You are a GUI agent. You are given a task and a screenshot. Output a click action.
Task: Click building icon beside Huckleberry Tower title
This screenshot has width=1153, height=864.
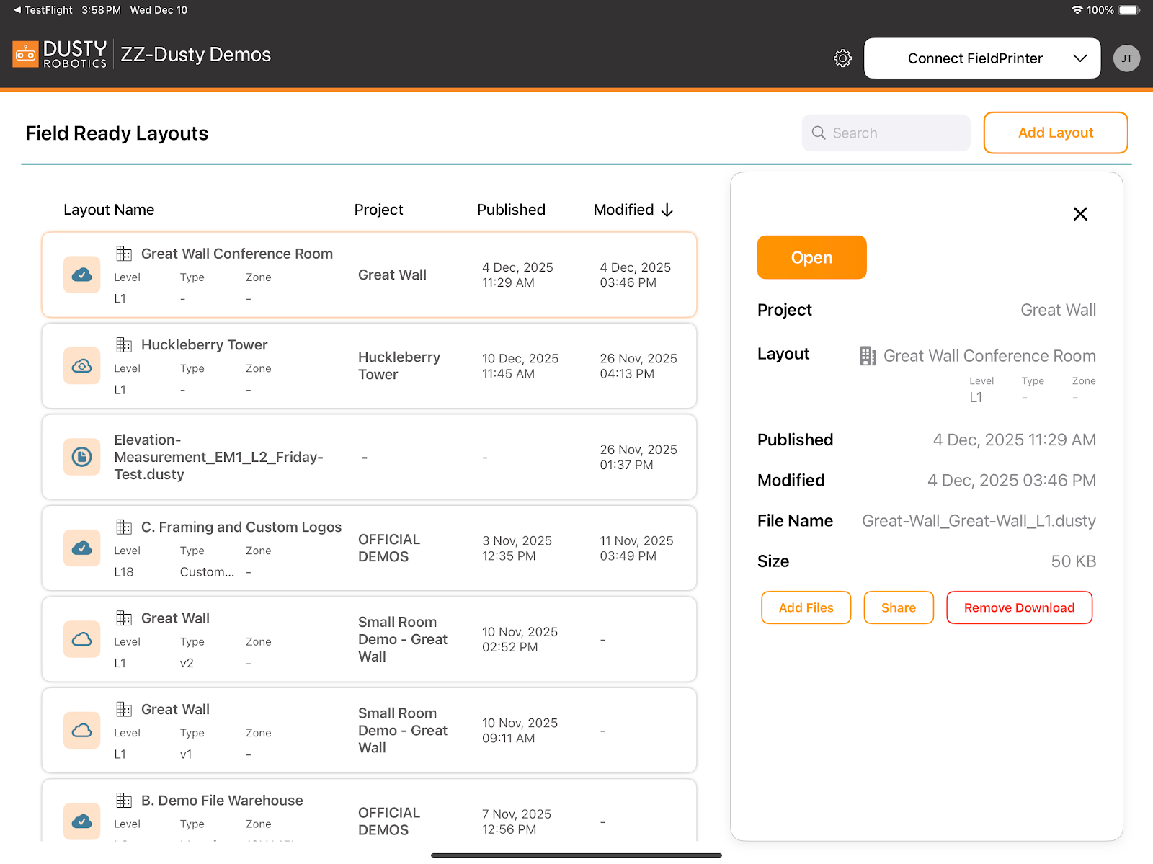124,344
